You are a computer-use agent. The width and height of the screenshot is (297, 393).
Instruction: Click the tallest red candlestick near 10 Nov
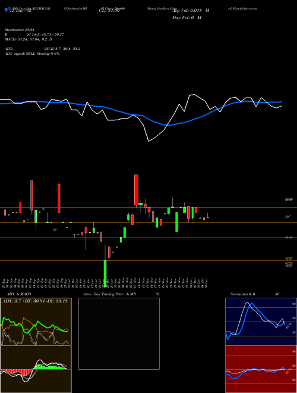pos(136,190)
